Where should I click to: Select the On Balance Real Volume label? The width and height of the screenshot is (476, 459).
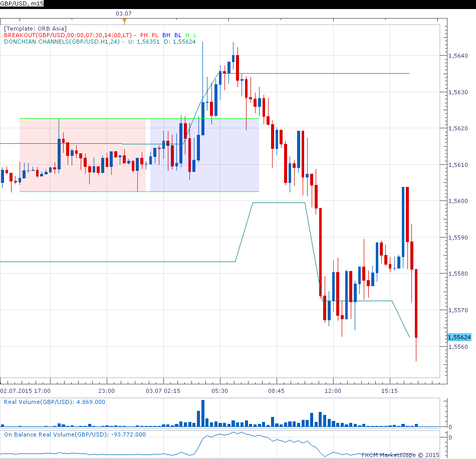click(75, 435)
